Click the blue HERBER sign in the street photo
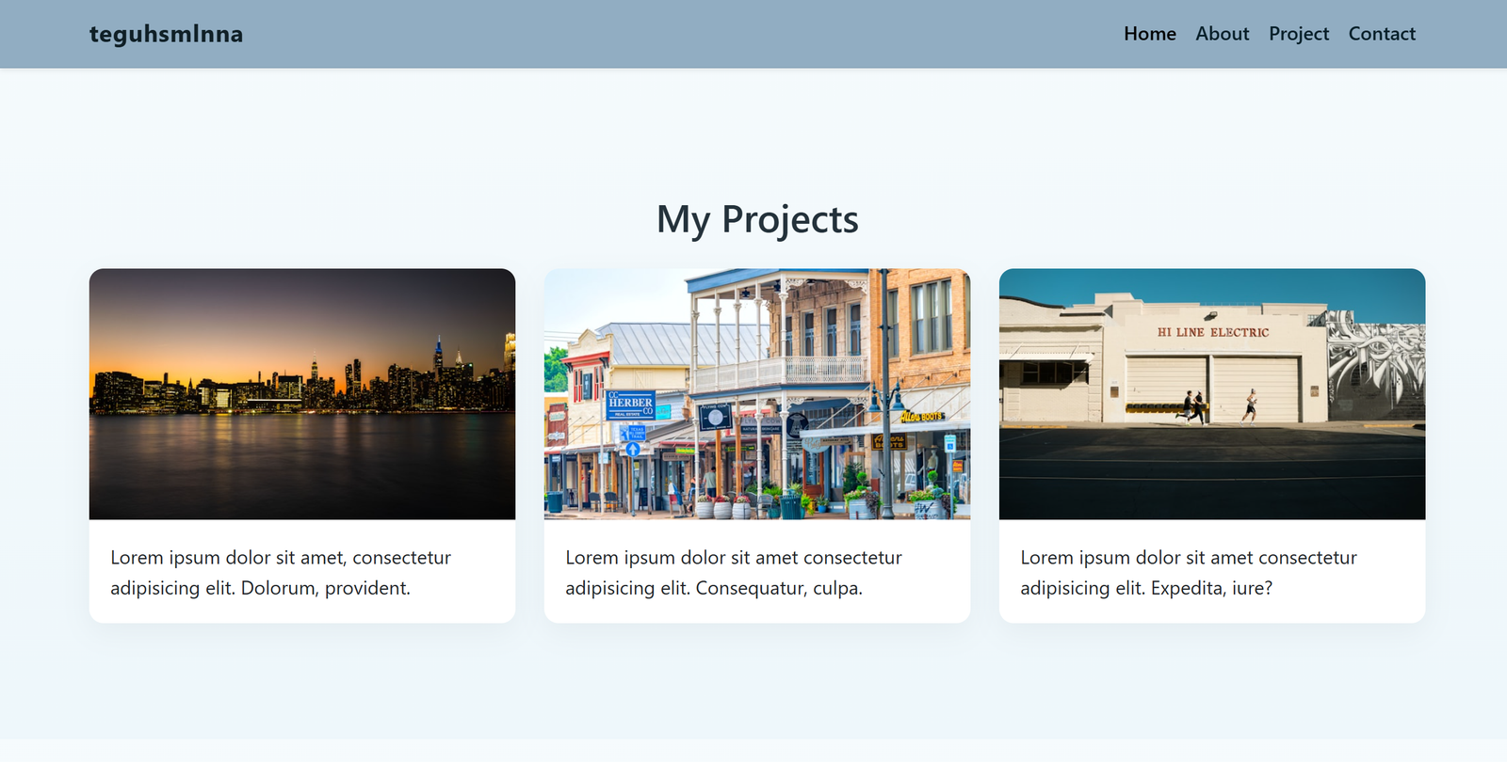 click(630, 405)
